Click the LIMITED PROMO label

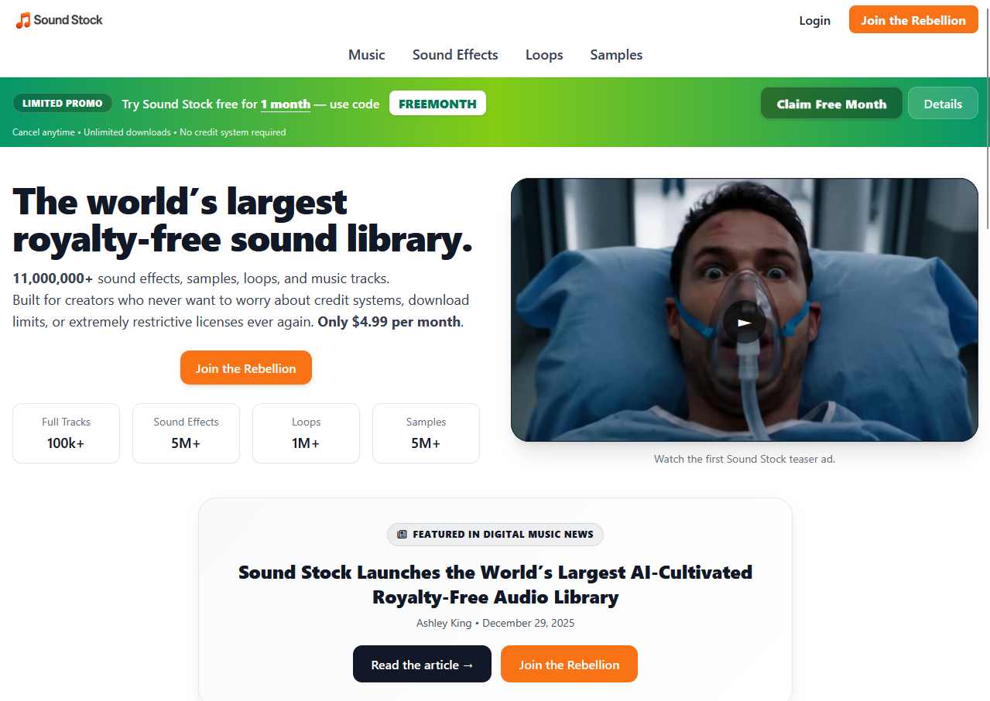click(63, 104)
